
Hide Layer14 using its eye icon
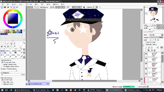pyautogui.click(x=146, y=64)
